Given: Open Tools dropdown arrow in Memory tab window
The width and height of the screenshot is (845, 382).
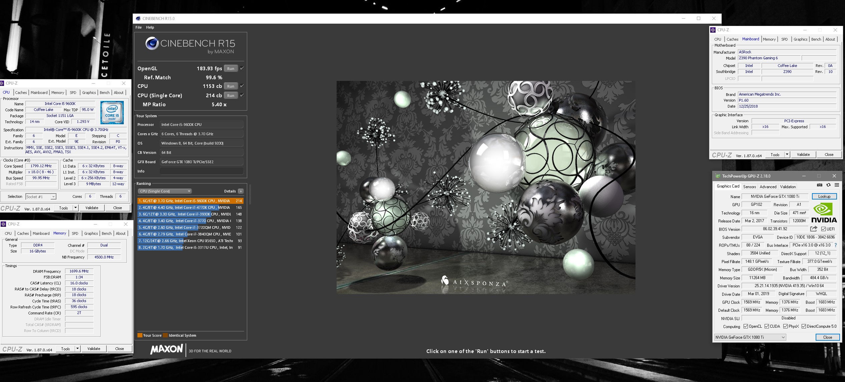Looking at the screenshot, I should click(78, 349).
